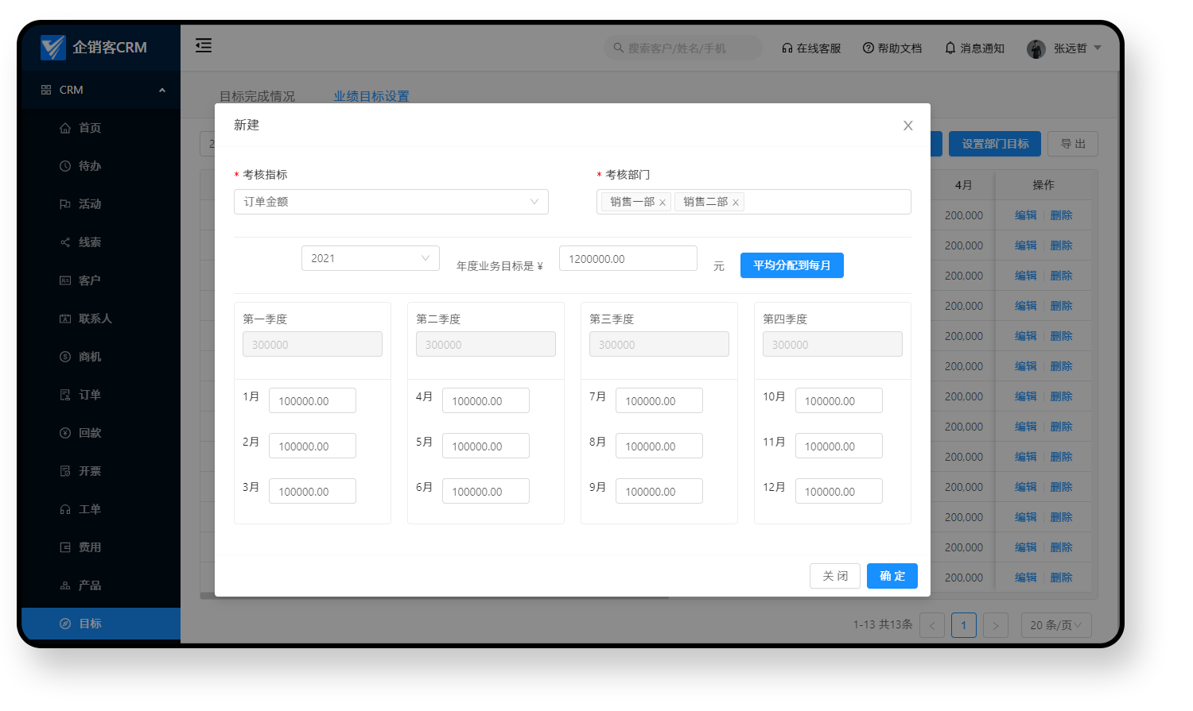Click the 平均分配到每月 button
This screenshot has height=711, width=1193.
tap(791, 265)
